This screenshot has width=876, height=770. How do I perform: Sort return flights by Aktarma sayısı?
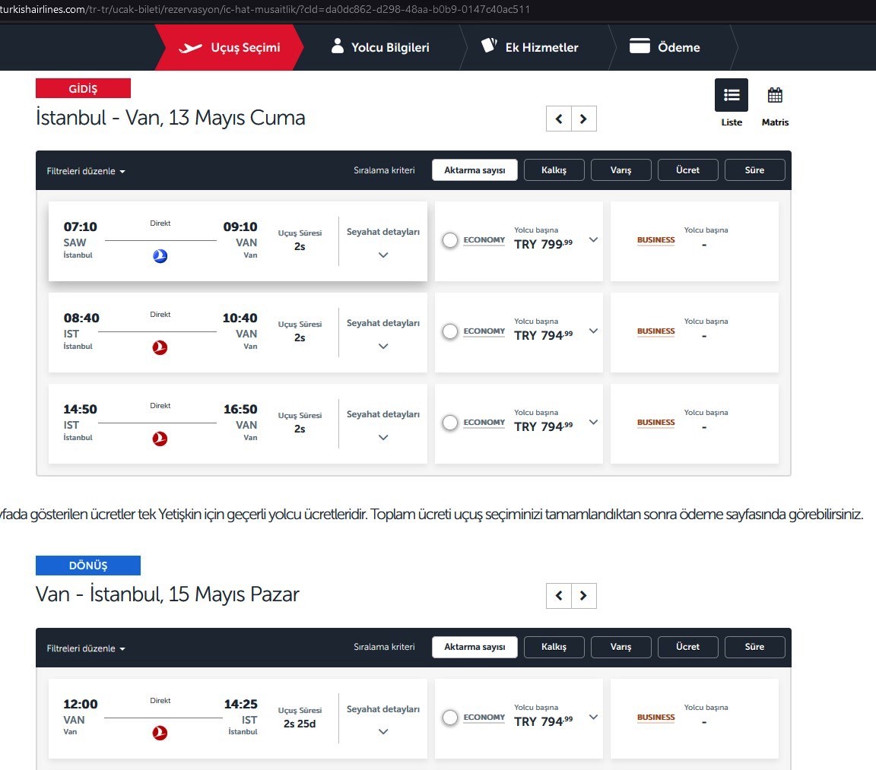pos(474,647)
